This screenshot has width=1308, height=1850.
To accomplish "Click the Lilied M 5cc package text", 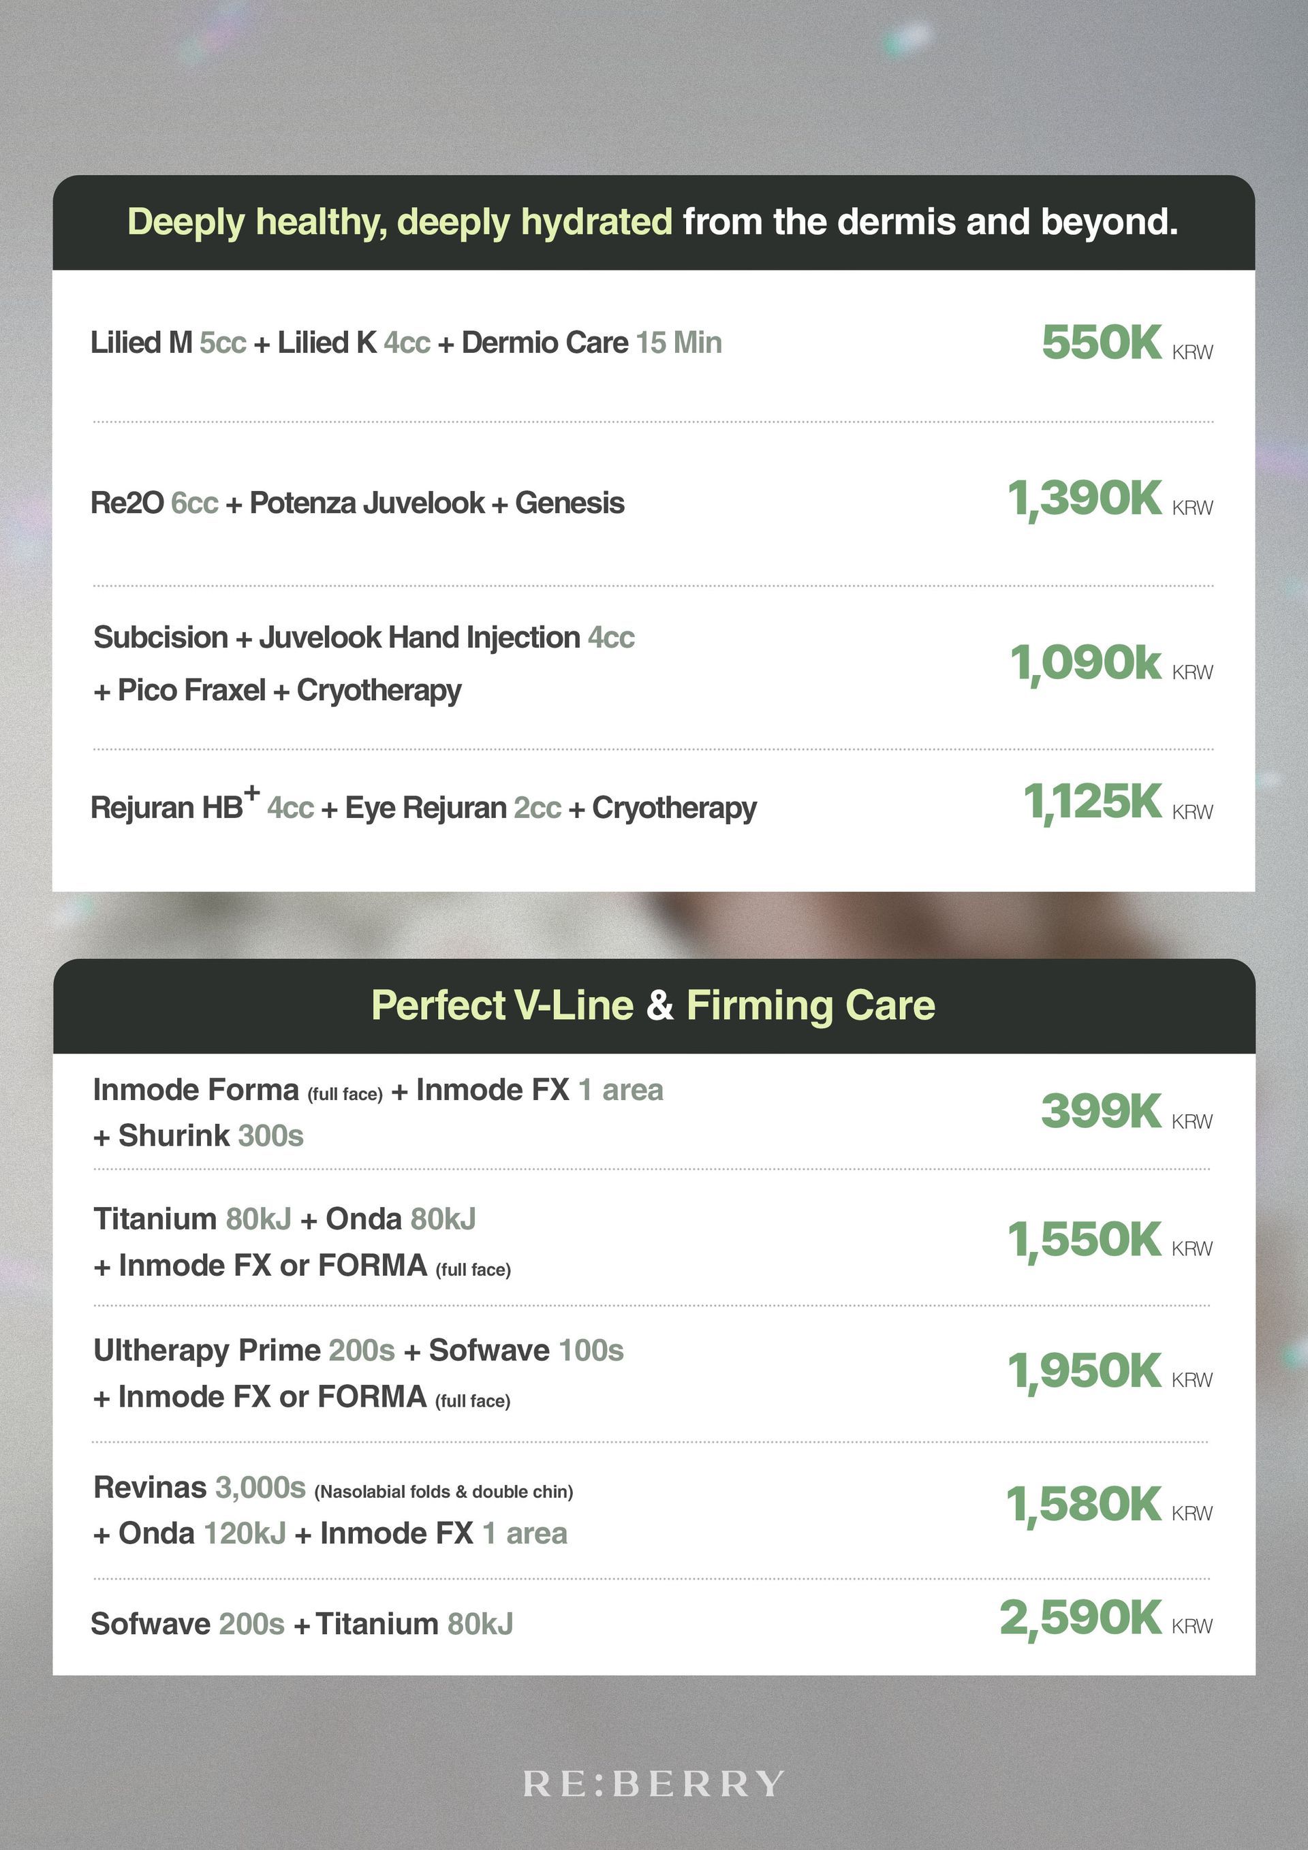I will (x=405, y=343).
